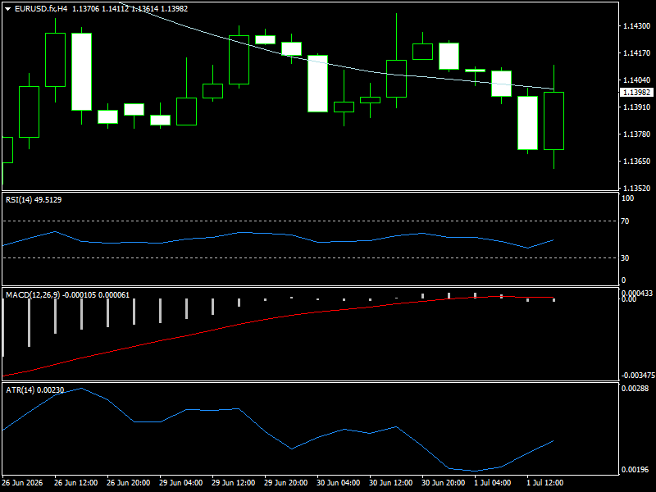The image size is (656, 492).
Task: Click the 29 Jun 12:00 time label
Action: pos(234,483)
